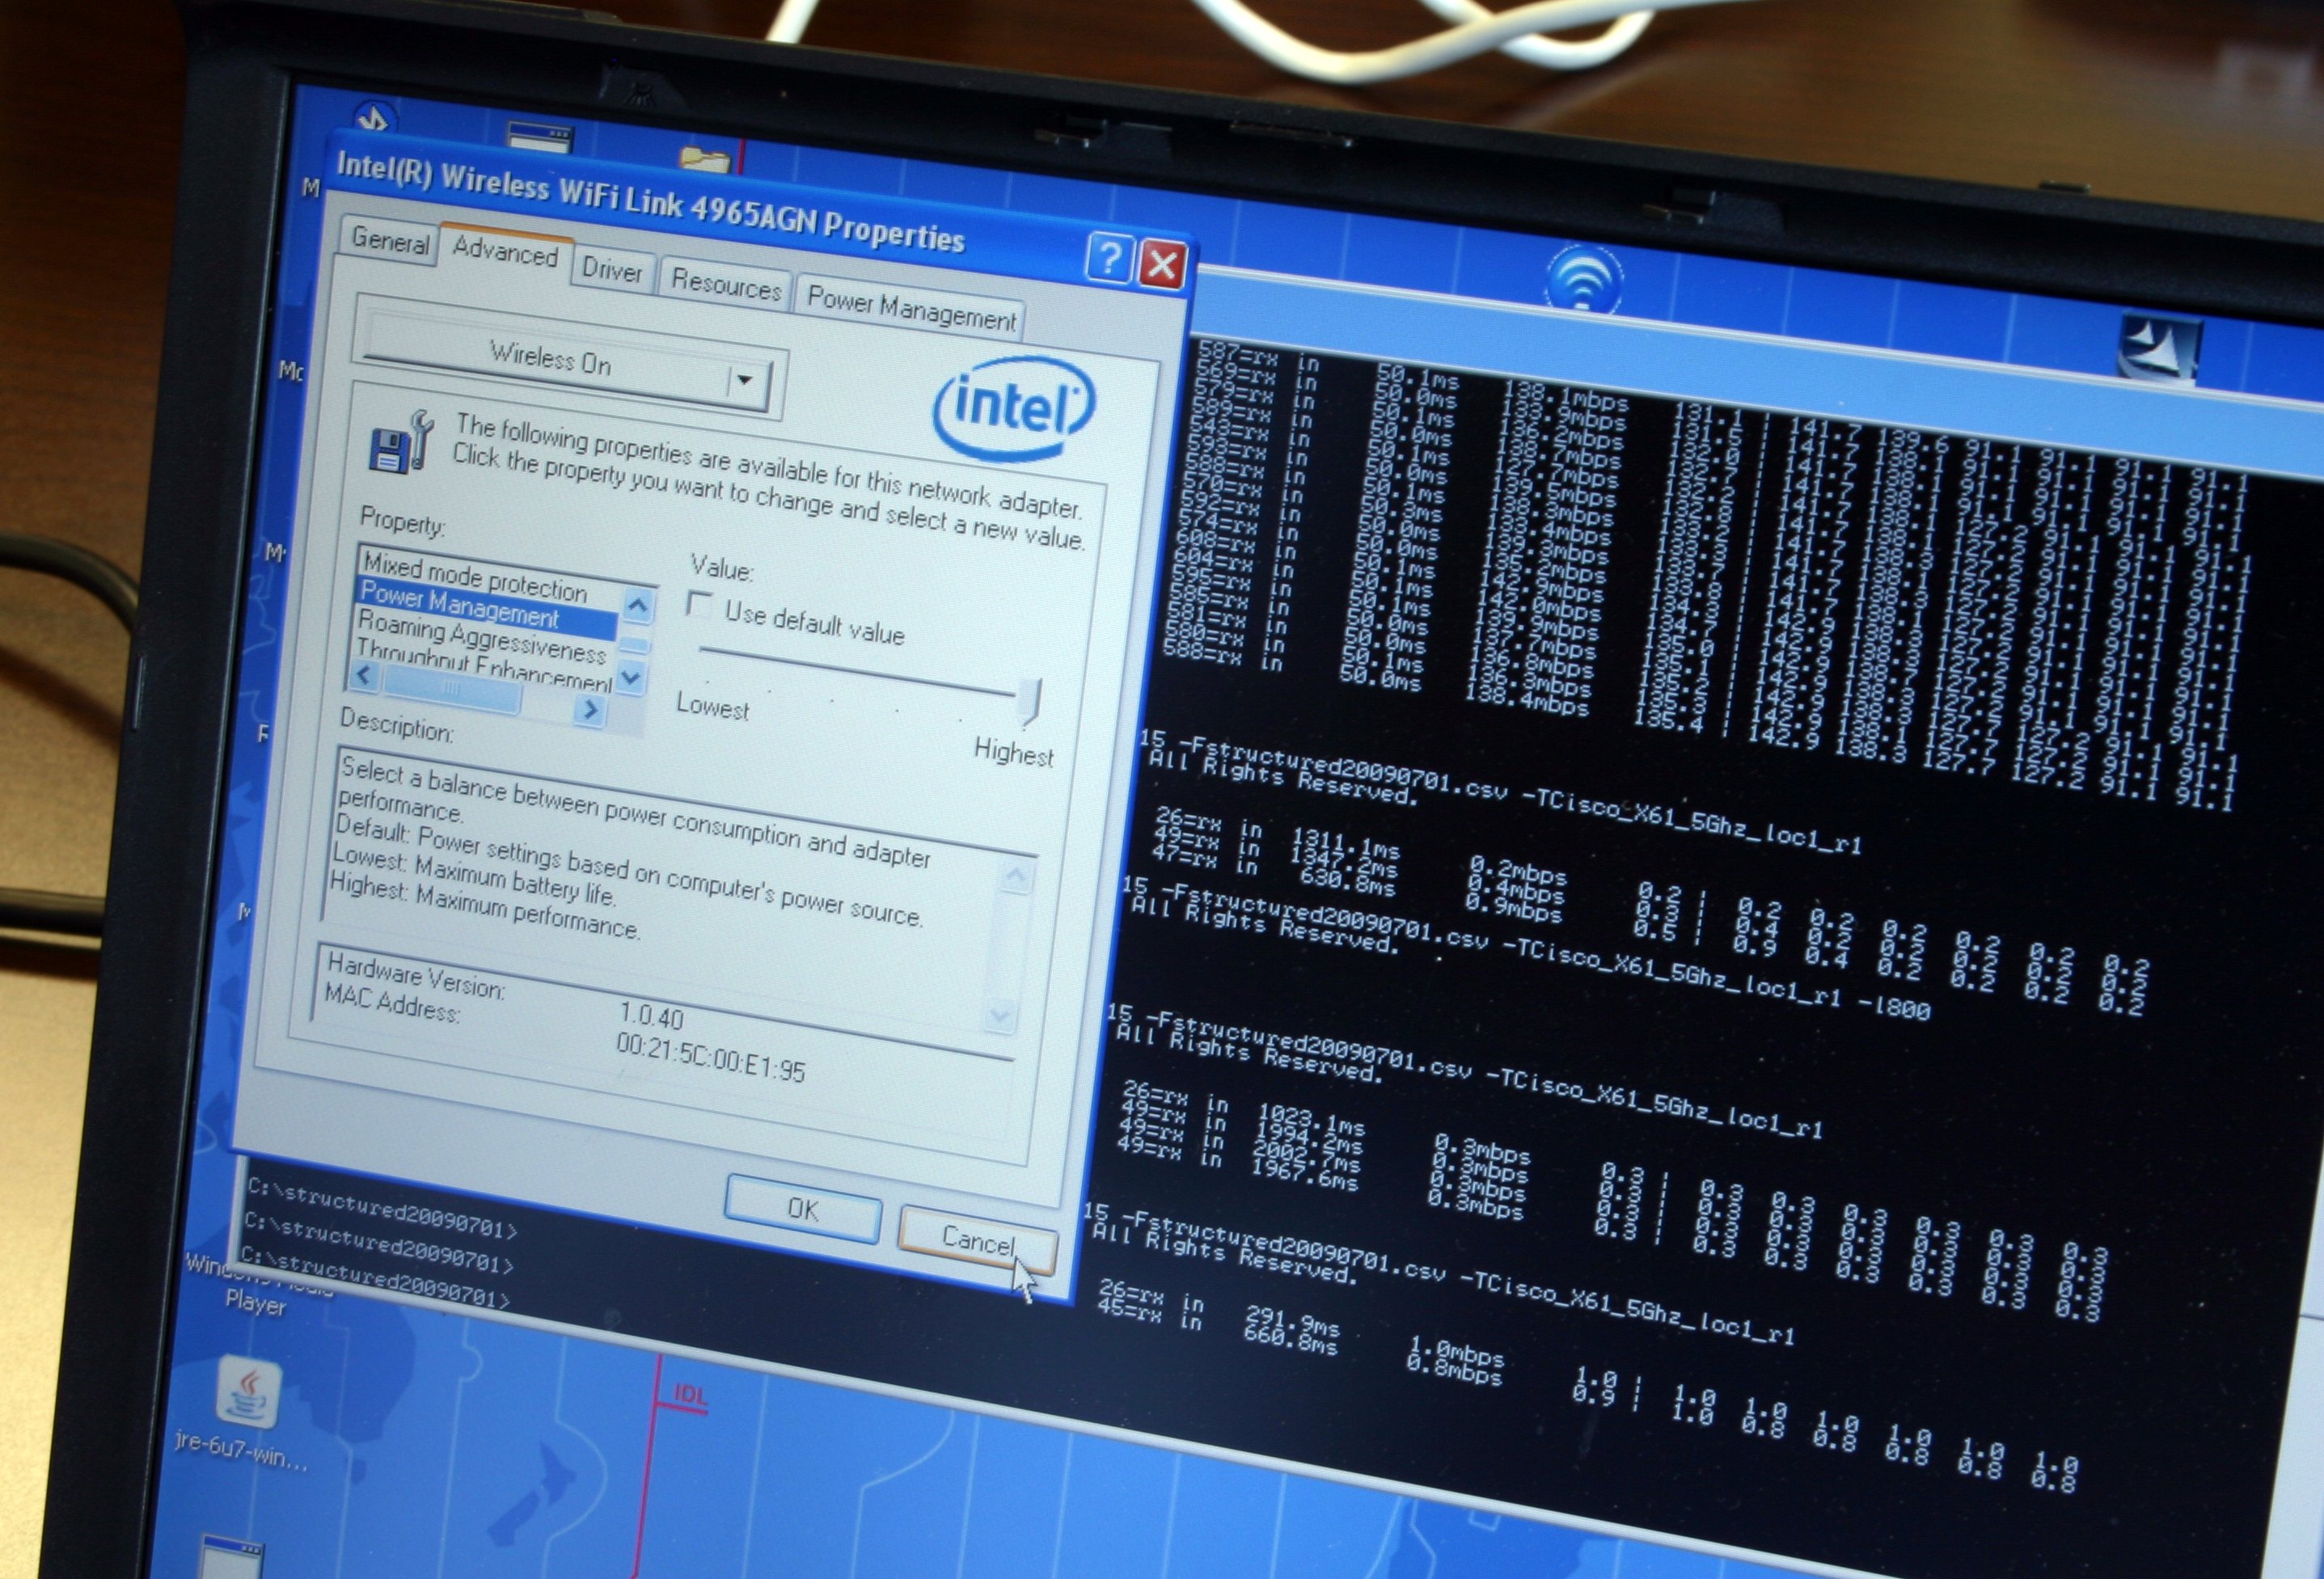Image resolution: width=2324 pixels, height=1579 pixels.
Task: Click the Highest slider label
Action: pyautogui.click(x=1013, y=751)
